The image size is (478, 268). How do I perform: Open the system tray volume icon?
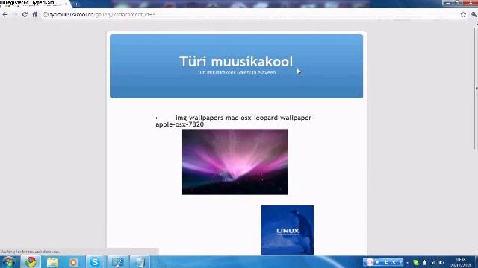point(441,262)
